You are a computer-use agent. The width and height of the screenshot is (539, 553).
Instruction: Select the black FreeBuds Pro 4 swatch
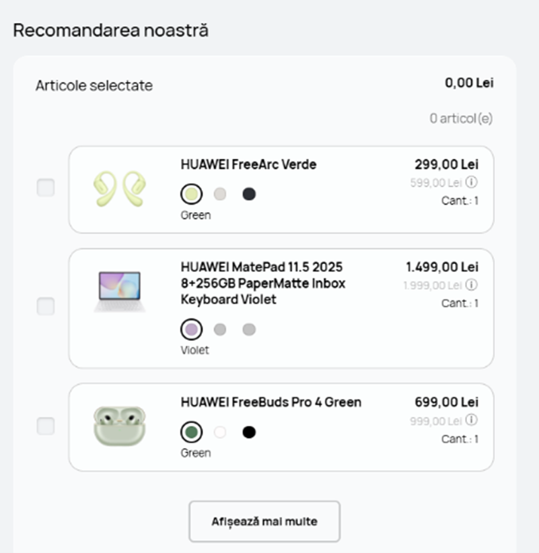pyautogui.click(x=249, y=432)
